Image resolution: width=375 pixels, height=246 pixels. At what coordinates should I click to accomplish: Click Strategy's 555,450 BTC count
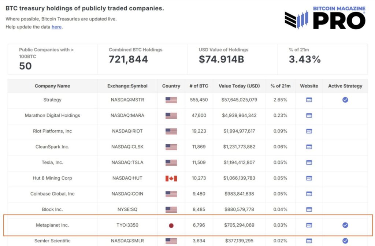pos(199,100)
